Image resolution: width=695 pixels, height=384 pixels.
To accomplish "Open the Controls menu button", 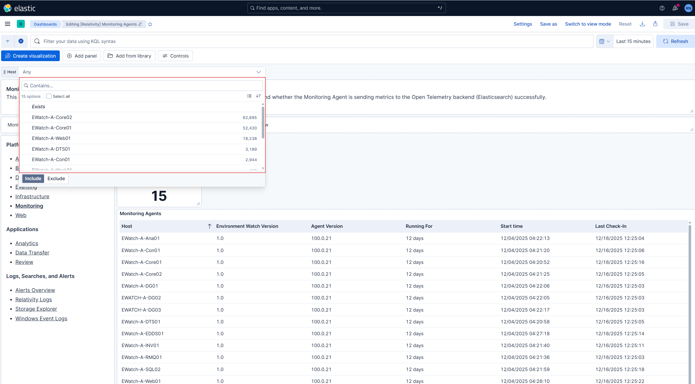I will point(175,56).
